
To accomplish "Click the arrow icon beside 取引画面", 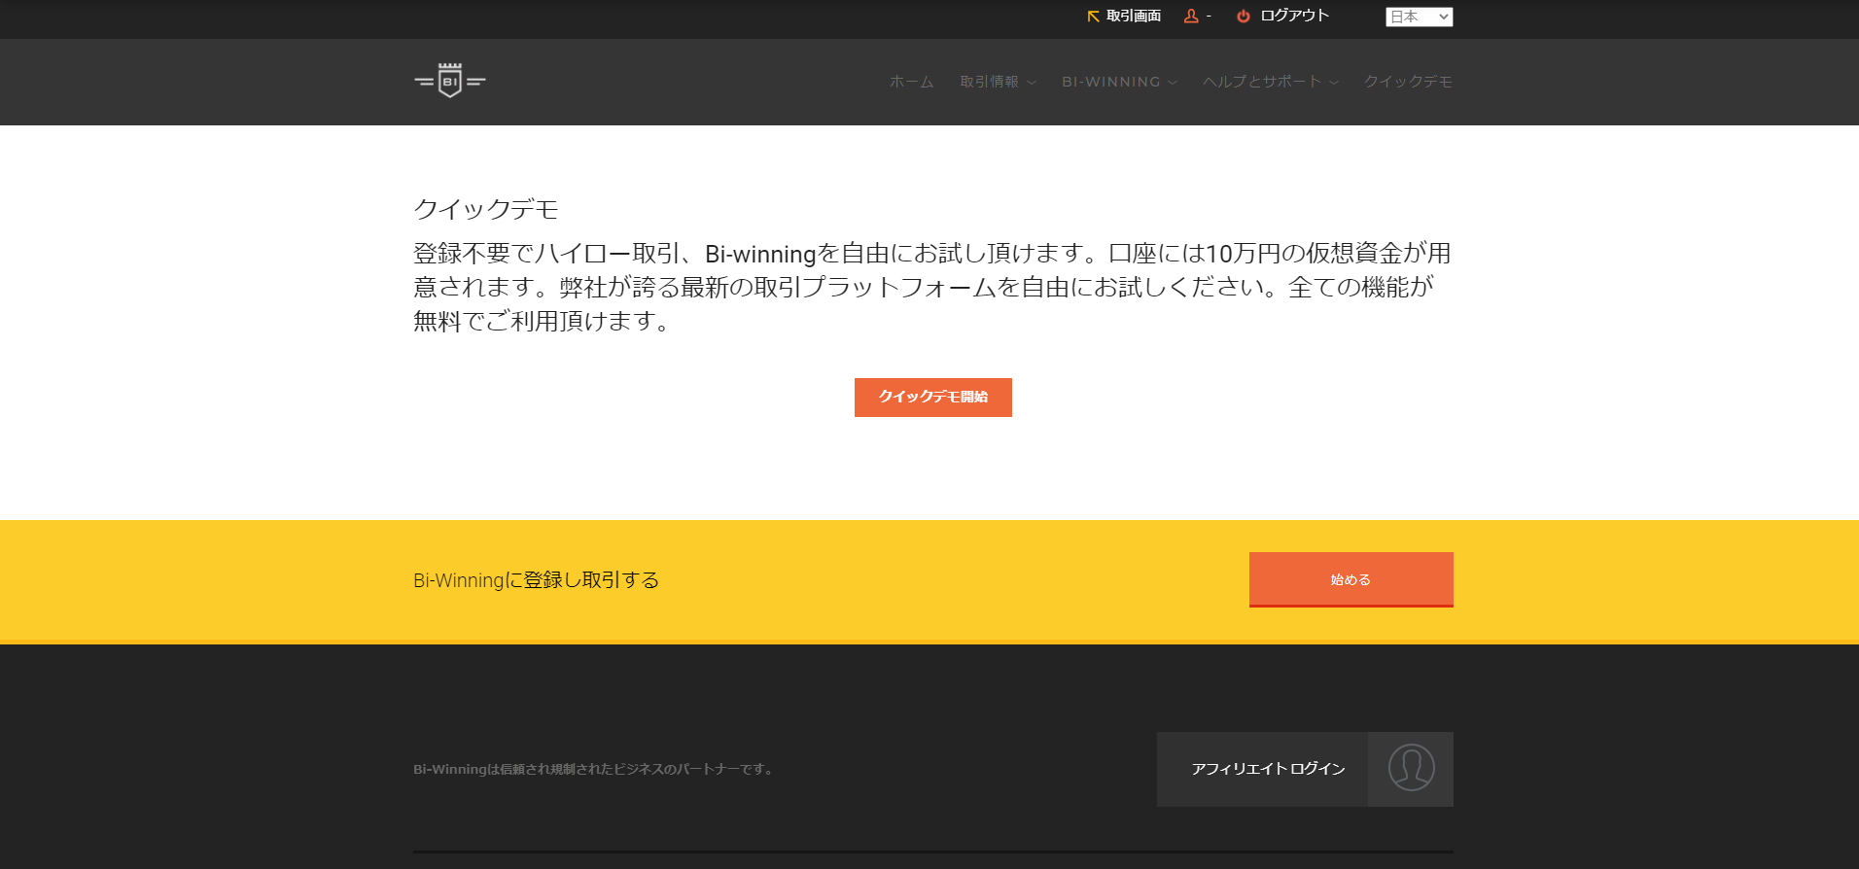I will [1093, 17].
